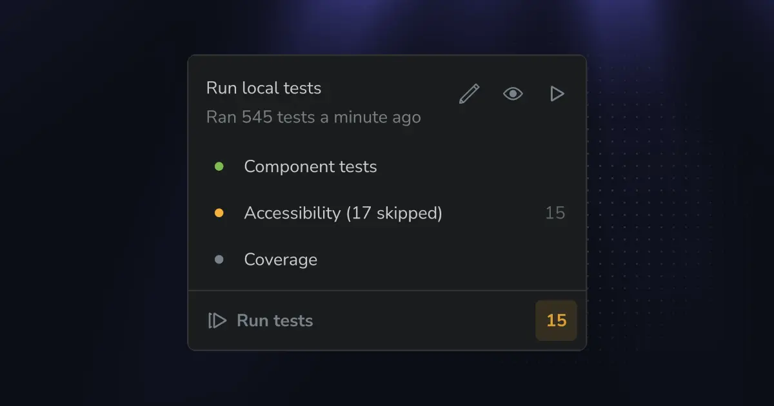
Task: Click the orange 15 warning badge
Action: (x=556, y=320)
